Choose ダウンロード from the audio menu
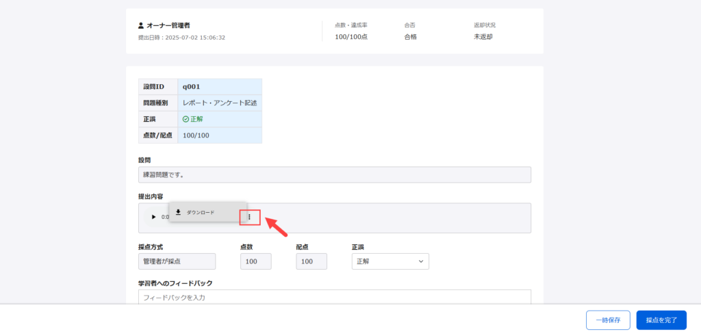The width and height of the screenshot is (701, 336). click(207, 211)
